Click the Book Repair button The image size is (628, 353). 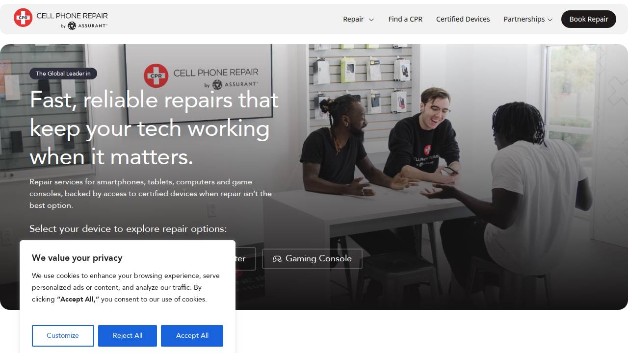(589, 19)
